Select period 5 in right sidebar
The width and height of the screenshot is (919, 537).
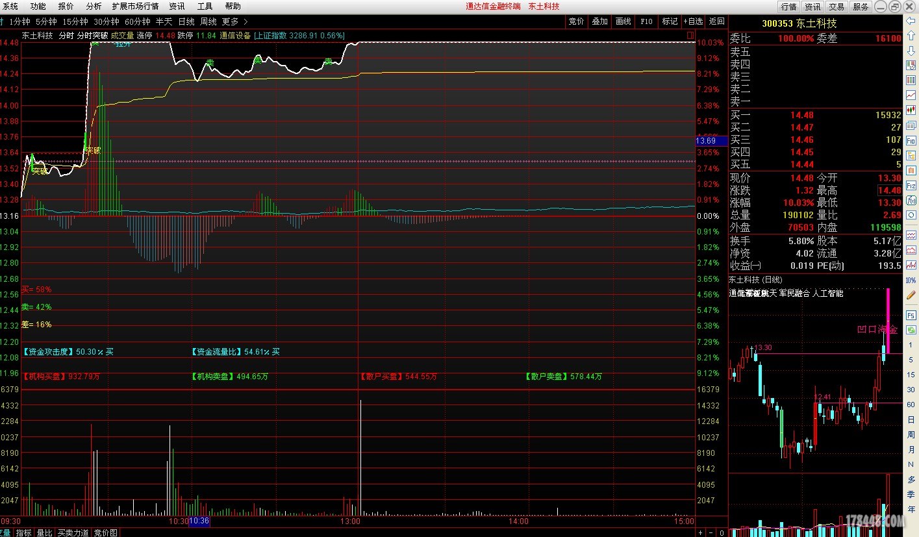(911, 360)
